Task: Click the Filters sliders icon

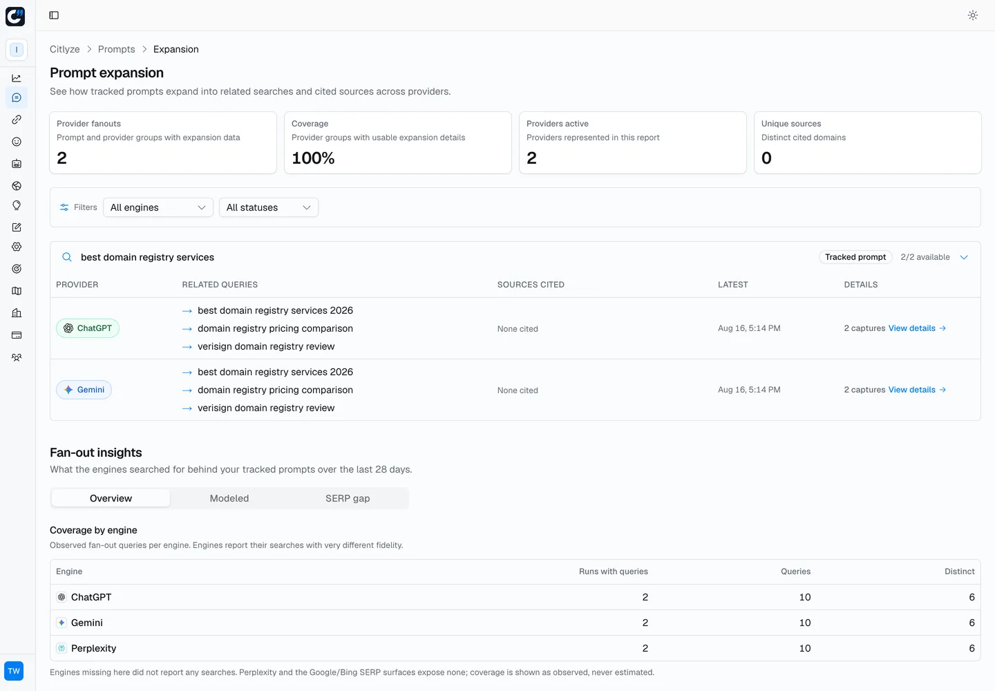Action: pos(64,207)
